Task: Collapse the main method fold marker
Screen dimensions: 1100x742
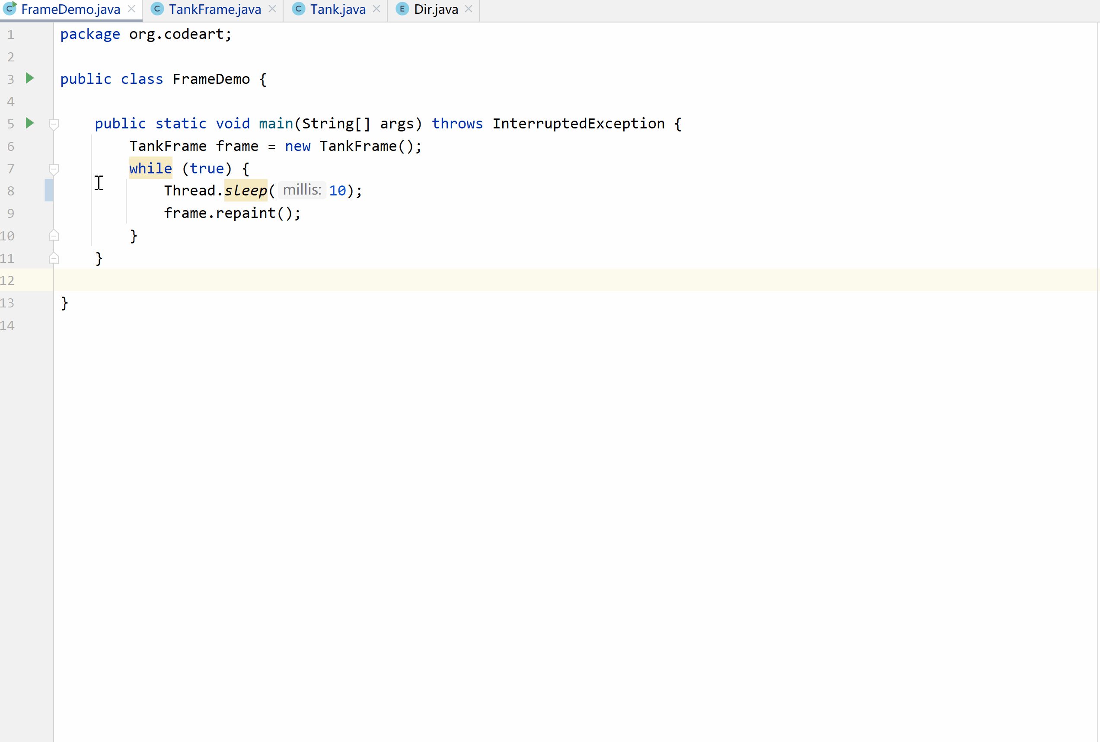Action: click(54, 125)
